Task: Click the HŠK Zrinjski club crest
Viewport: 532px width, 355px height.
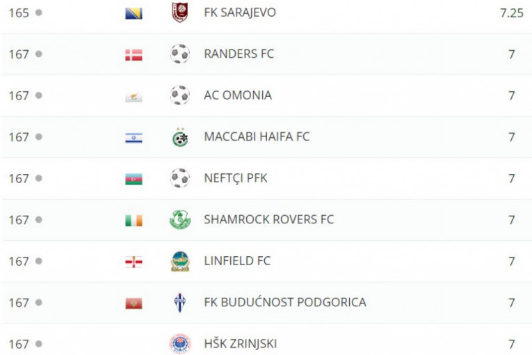Action: pos(179,344)
